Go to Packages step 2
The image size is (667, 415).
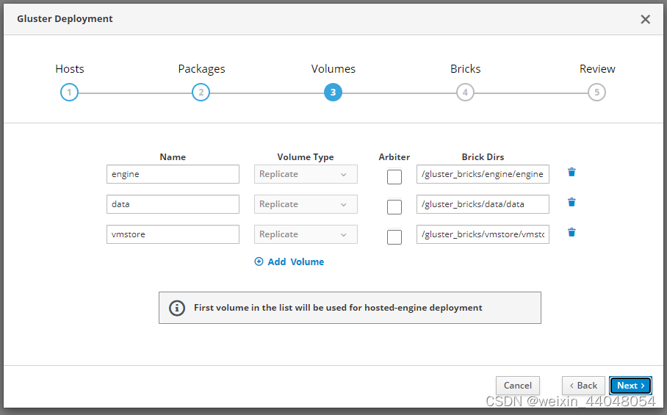pyautogui.click(x=201, y=93)
